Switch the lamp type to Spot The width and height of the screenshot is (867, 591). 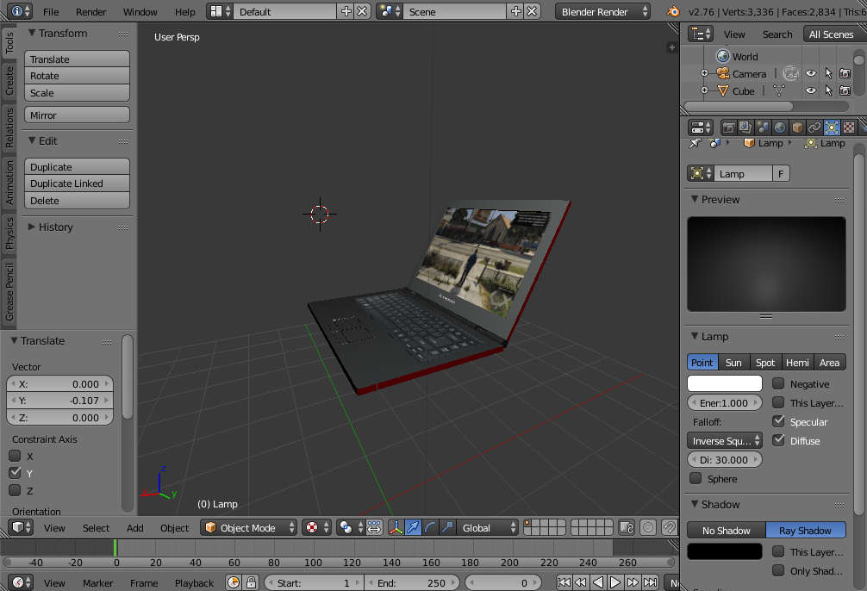[764, 362]
